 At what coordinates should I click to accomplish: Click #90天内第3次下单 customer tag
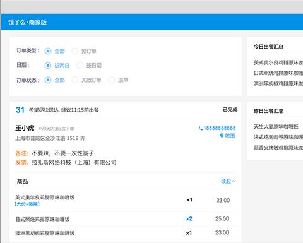point(56,129)
